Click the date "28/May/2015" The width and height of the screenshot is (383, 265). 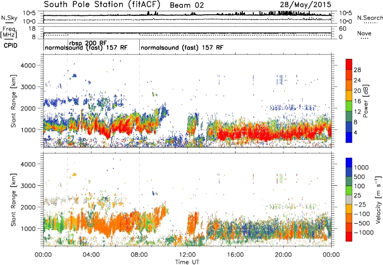pos(305,4)
